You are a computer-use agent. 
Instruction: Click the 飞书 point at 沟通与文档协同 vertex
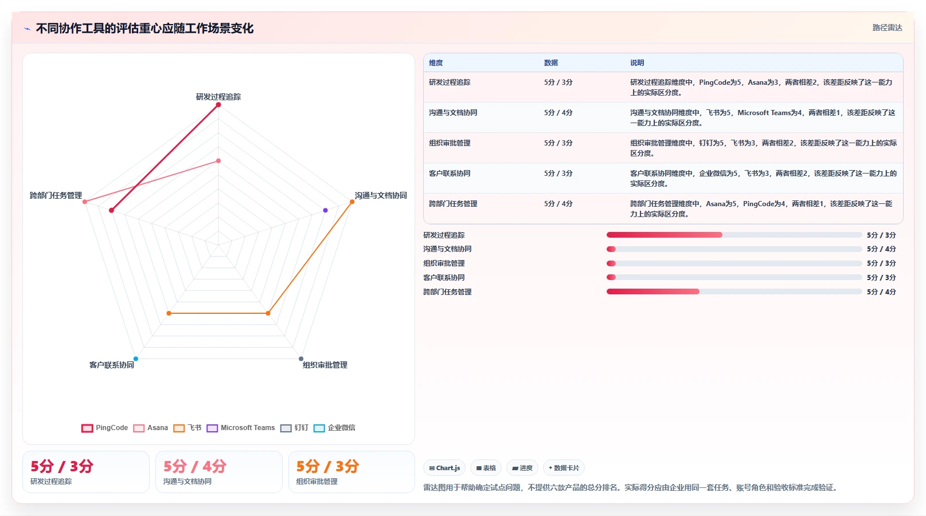coord(352,202)
